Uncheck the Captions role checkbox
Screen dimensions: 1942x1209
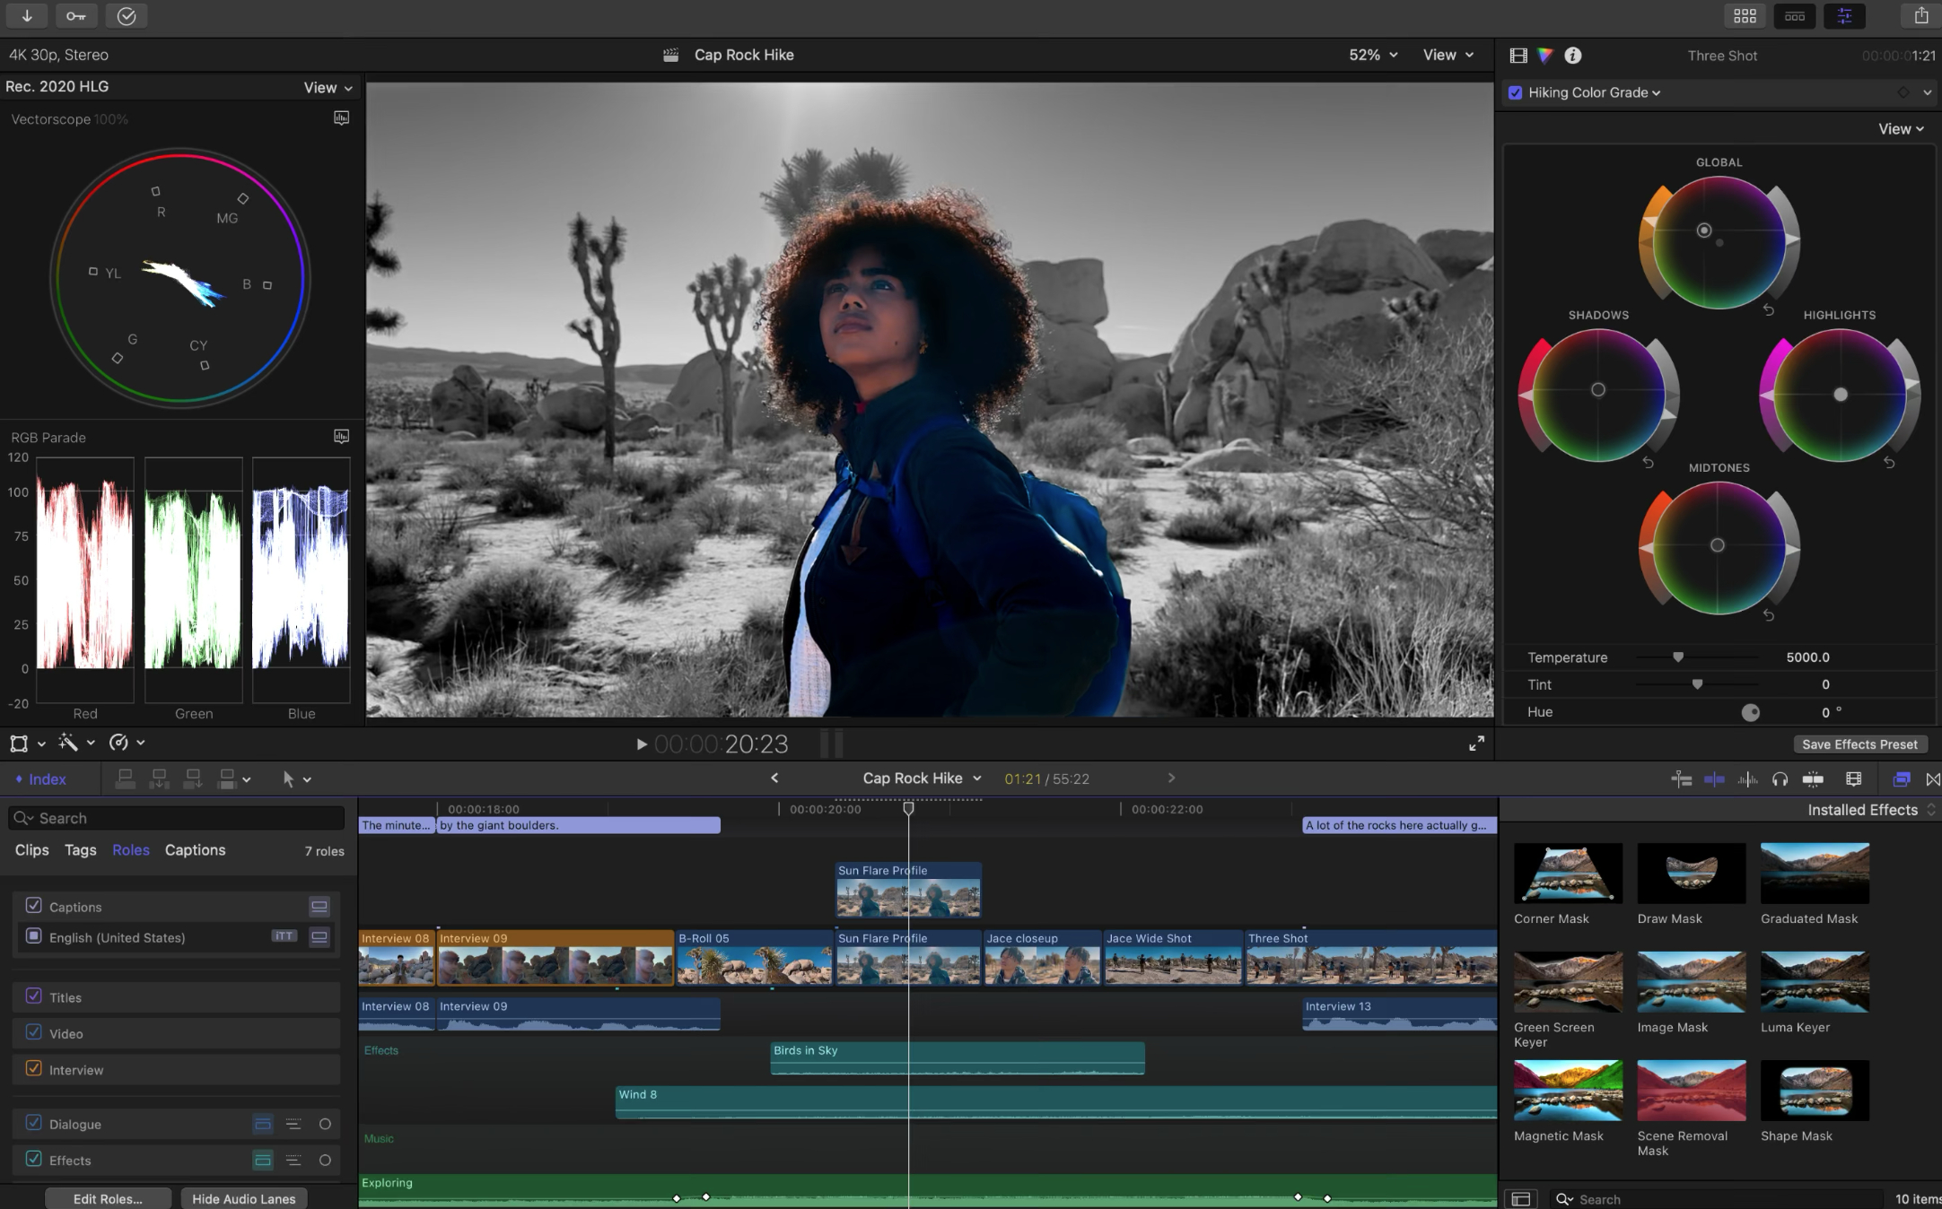click(x=34, y=906)
